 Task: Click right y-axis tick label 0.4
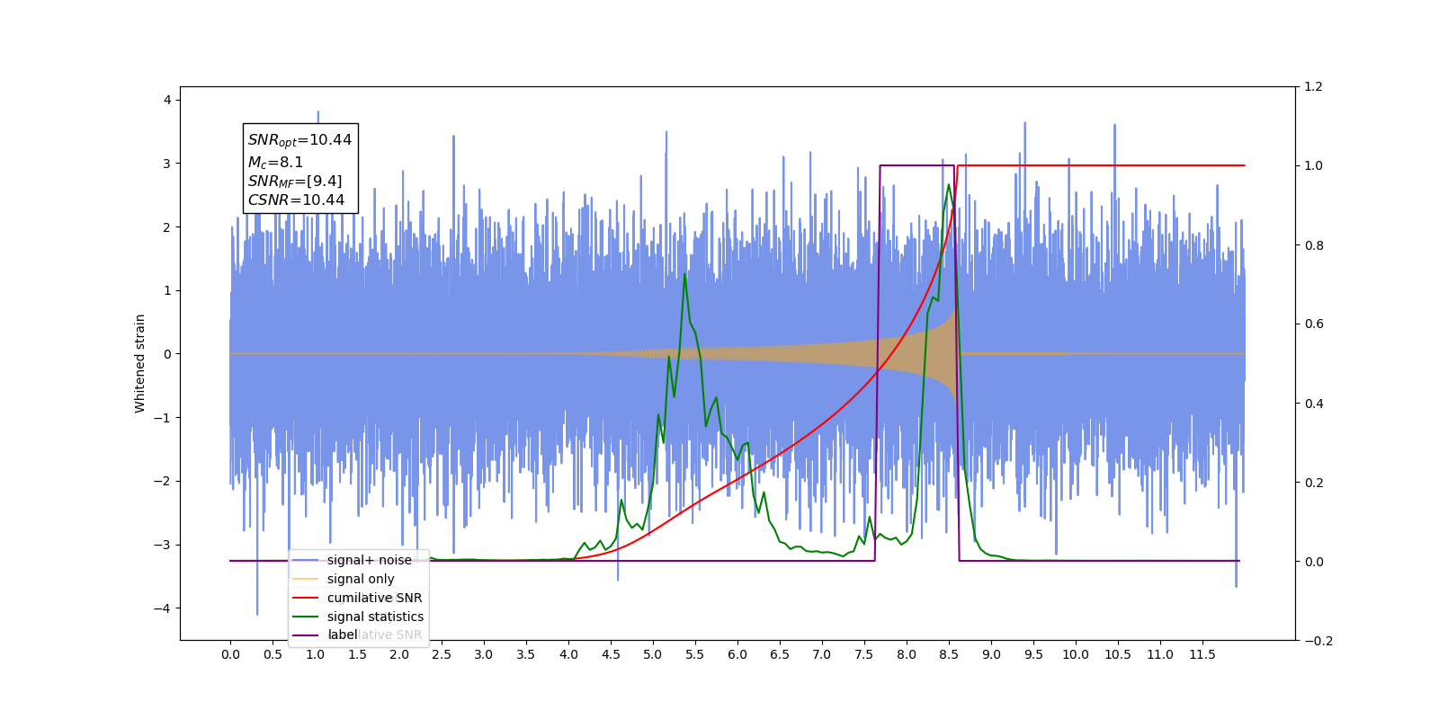(1313, 403)
